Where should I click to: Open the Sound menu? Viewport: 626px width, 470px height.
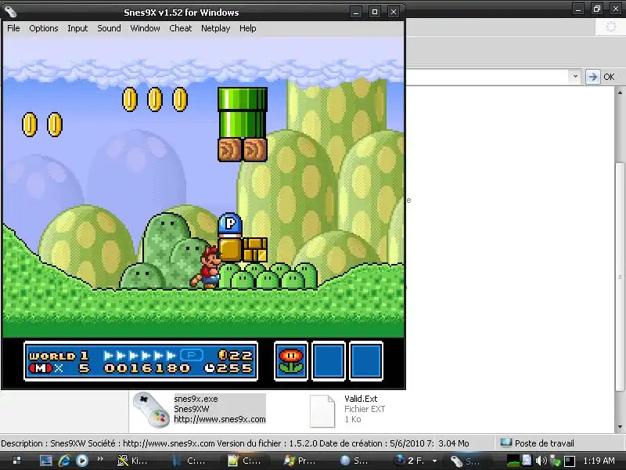click(x=109, y=28)
